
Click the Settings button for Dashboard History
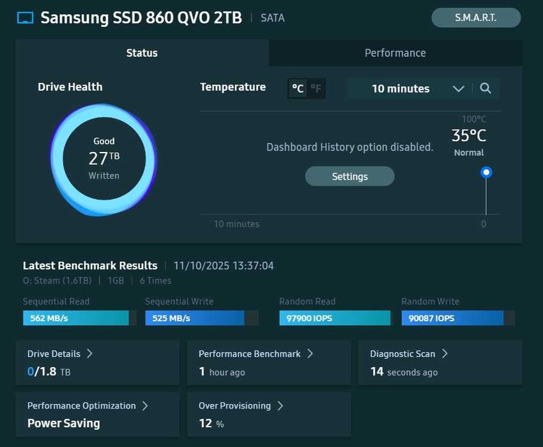(x=350, y=176)
